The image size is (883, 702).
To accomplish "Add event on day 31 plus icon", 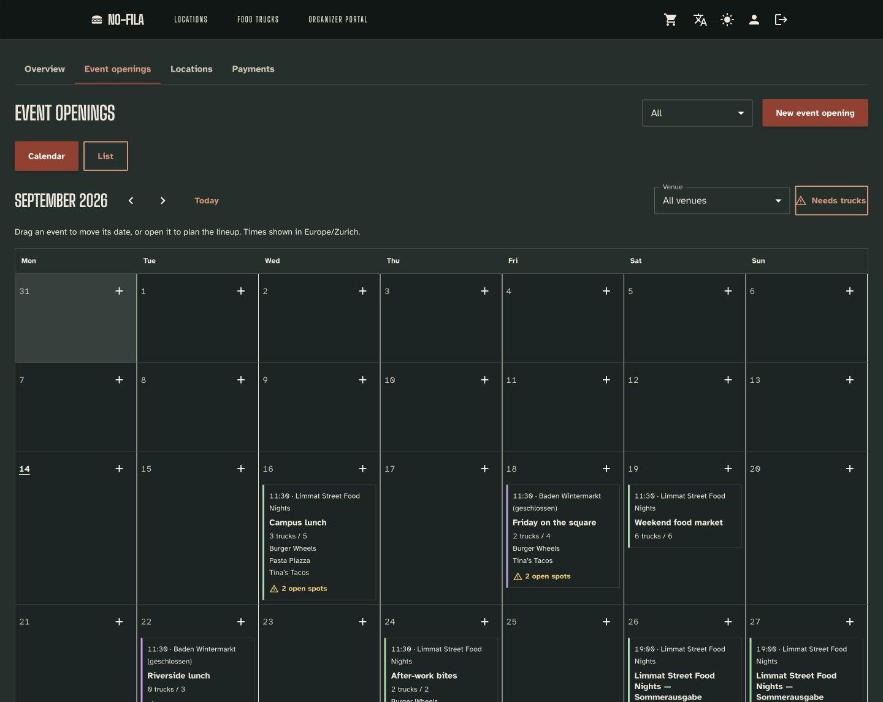I will 119,291.
